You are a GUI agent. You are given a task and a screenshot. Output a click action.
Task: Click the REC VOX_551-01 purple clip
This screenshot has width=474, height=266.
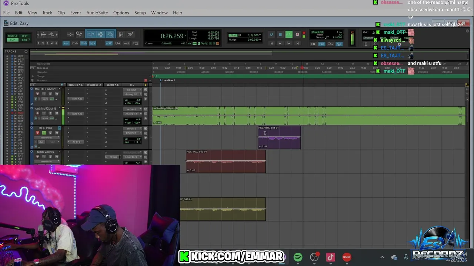pos(279,137)
